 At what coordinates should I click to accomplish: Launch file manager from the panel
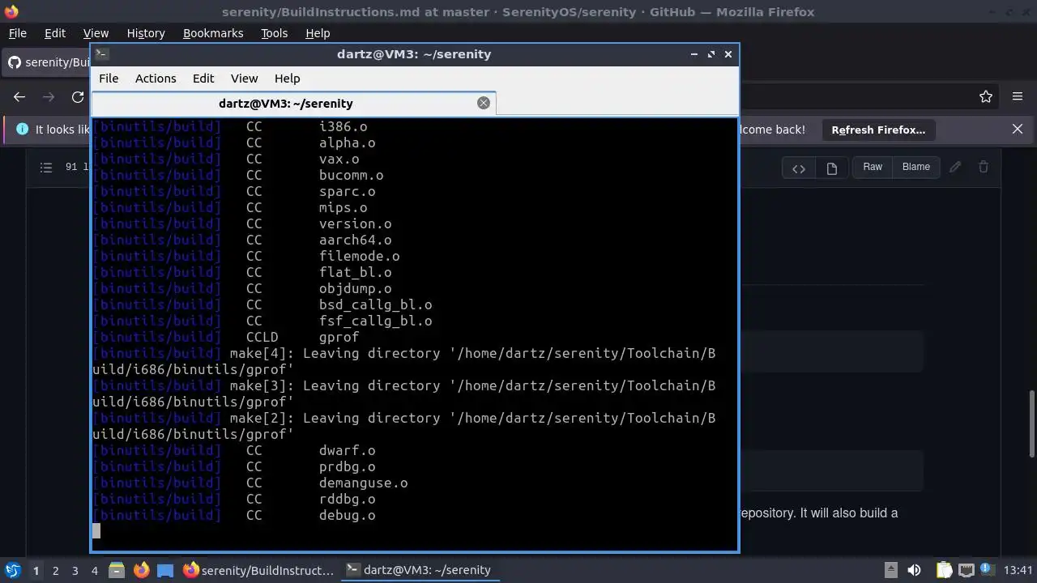[x=116, y=570]
